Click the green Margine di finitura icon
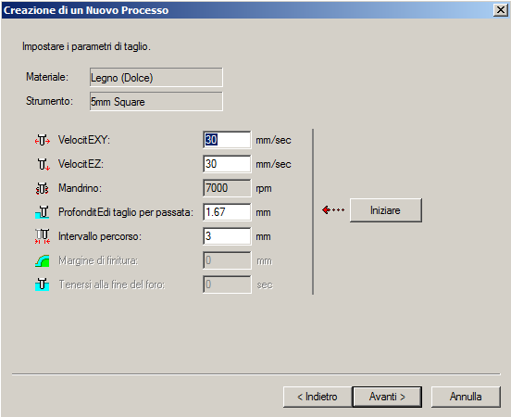511x417 pixels. 43,260
